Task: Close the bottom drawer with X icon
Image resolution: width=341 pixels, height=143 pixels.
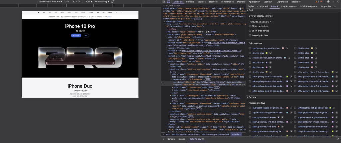Action: click(x=339, y=139)
